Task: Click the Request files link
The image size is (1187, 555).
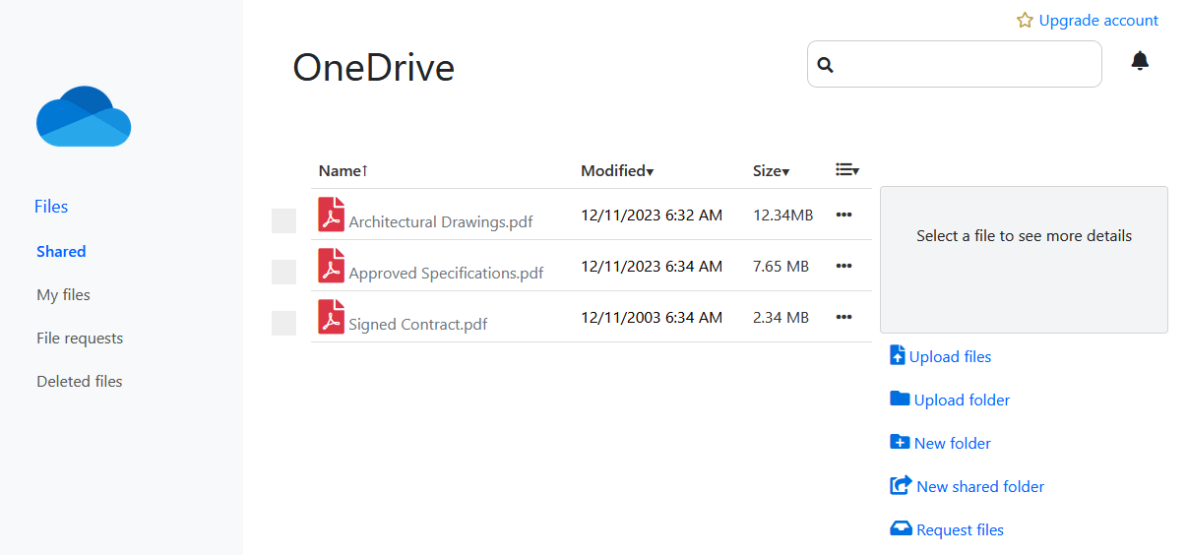Action: click(x=960, y=529)
